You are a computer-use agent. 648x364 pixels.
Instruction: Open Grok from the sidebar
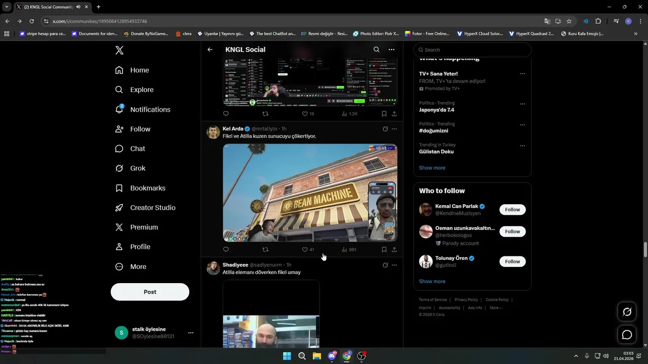tap(130, 168)
